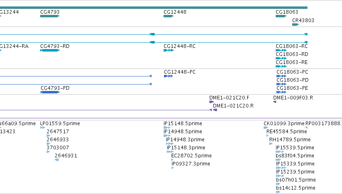Screen dimensions: 342x194
Task: Select the EC28702.5prime EST arrow
Action: coord(172,160)
